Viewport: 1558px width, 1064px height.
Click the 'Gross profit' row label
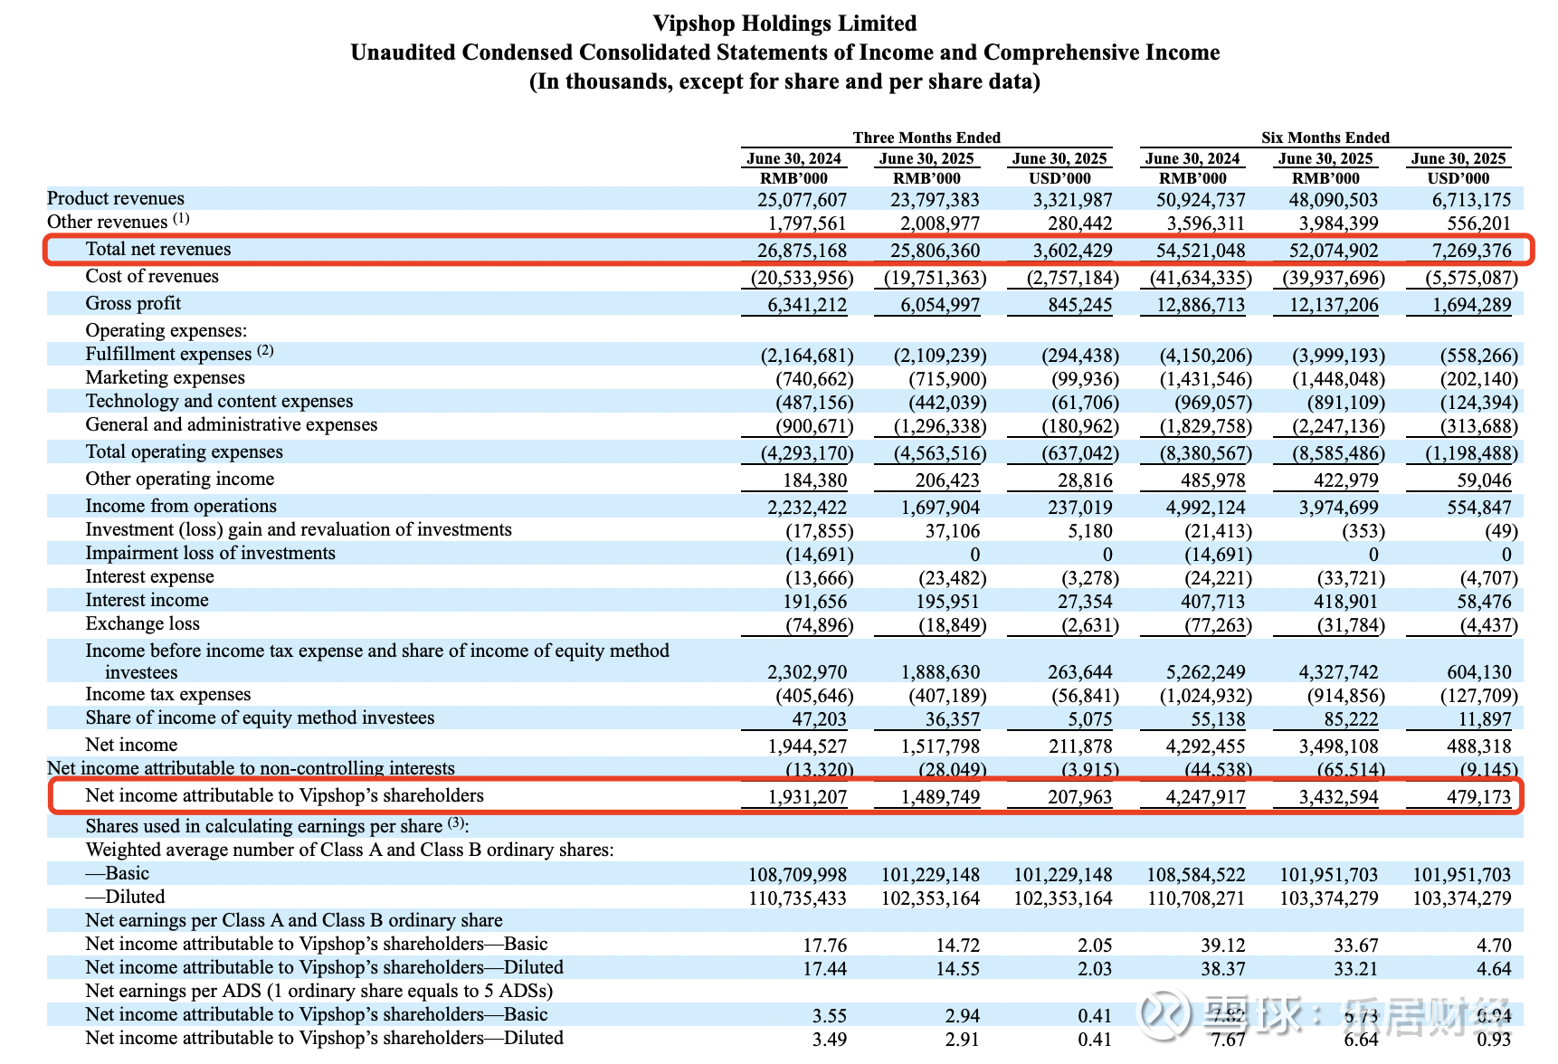click(x=133, y=303)
